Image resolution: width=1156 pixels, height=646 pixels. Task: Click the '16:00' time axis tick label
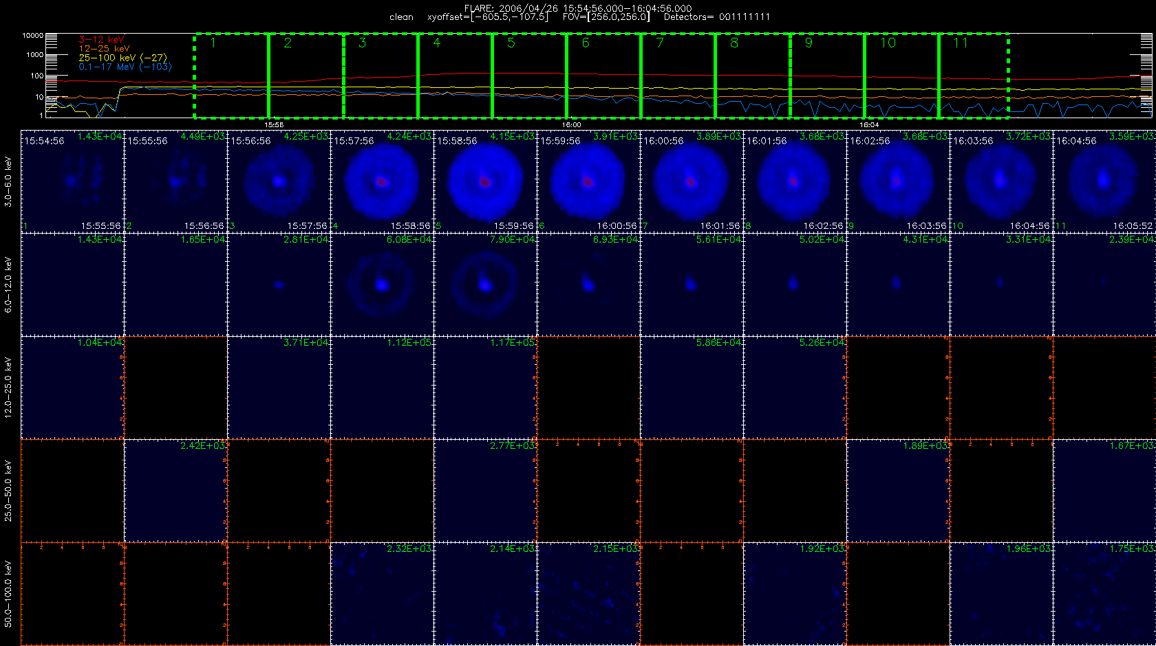pos(572,125)
